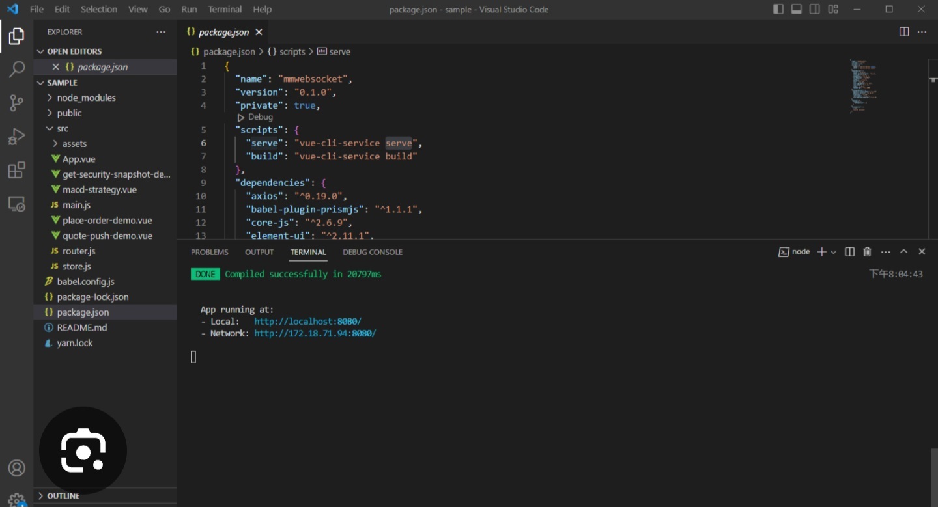This screenshot has height=507, width=938.
Task: Split the editor to the right
Action: [904, 32]
